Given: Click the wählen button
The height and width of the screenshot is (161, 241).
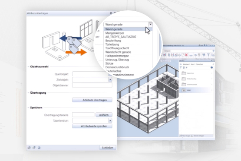Looking at the screenshot, I should (x=104, y=115).
